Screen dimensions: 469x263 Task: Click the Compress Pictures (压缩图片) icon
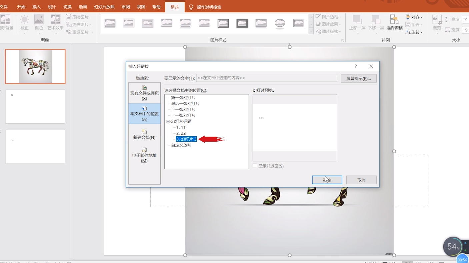point(69,17)
